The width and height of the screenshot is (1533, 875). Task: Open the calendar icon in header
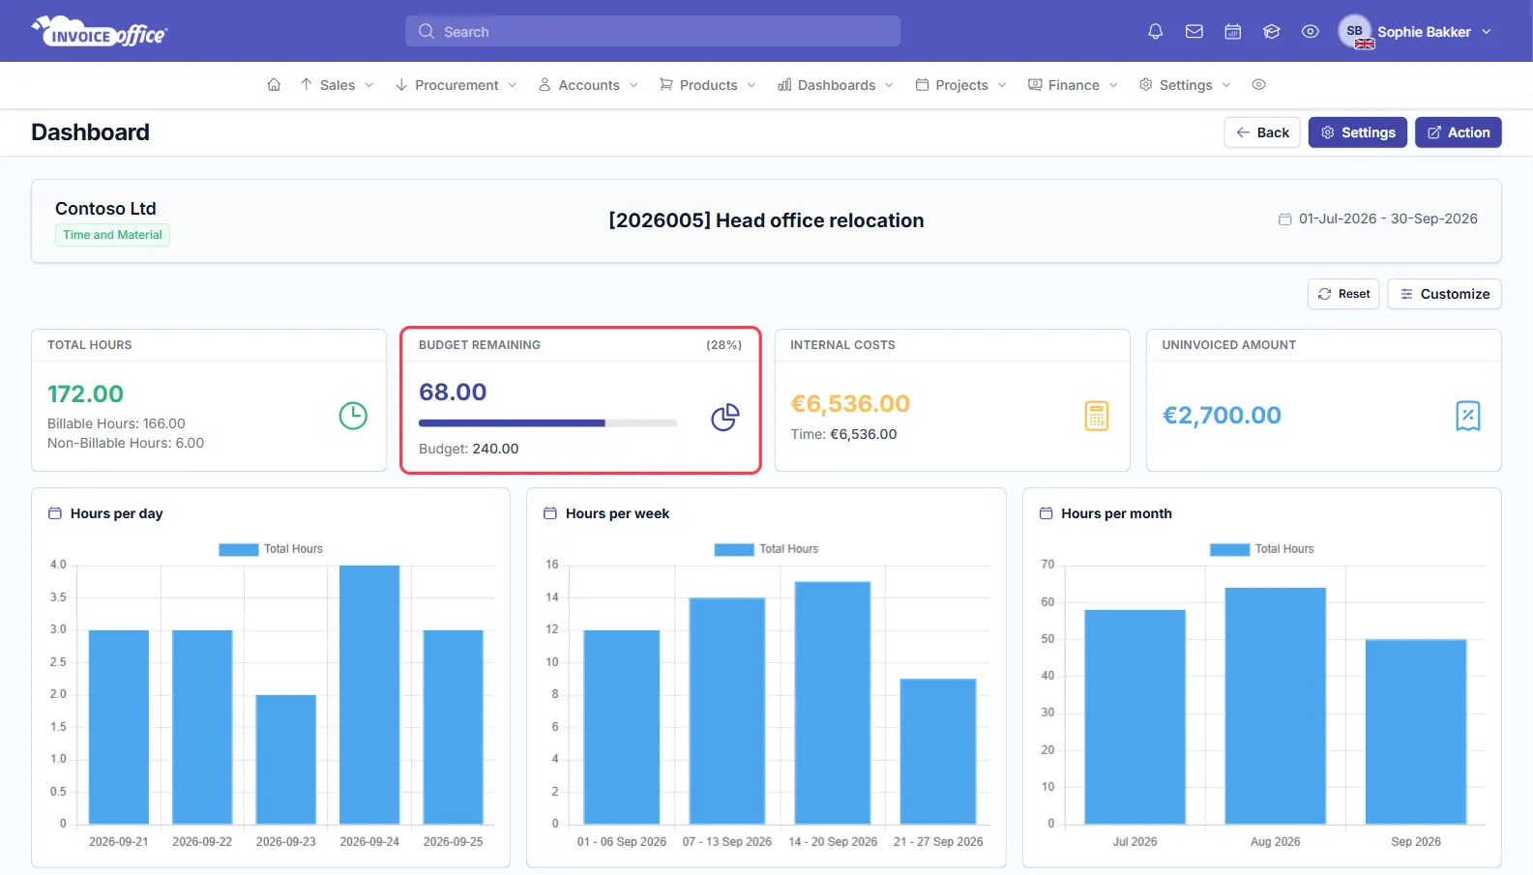click(x=1233, y=32)
